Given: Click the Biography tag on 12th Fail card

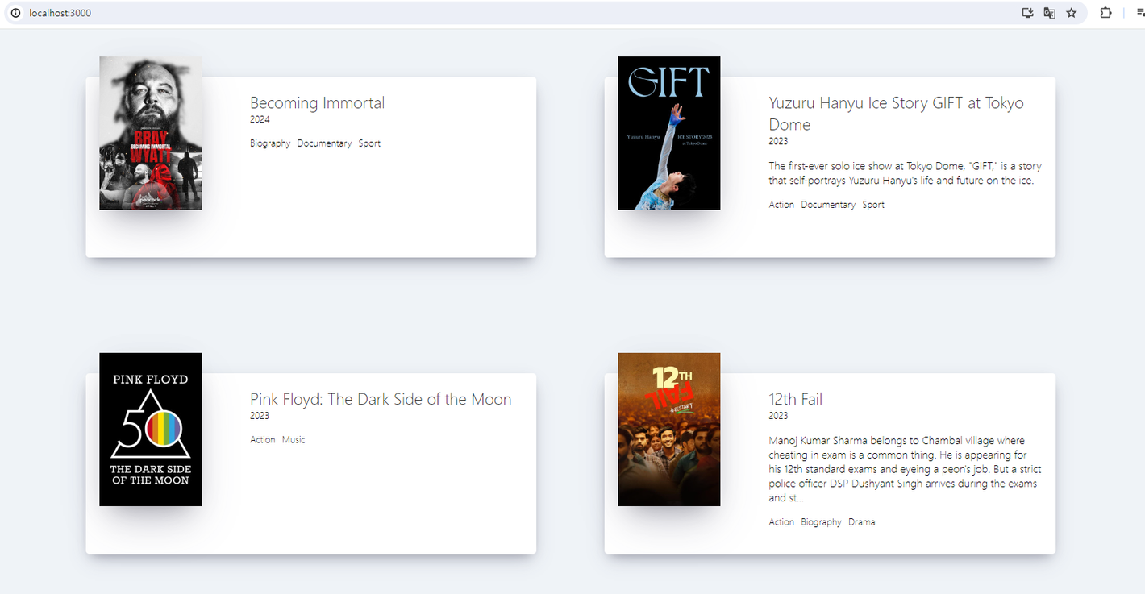Looking at the screenshot, I should click(822, 522).
